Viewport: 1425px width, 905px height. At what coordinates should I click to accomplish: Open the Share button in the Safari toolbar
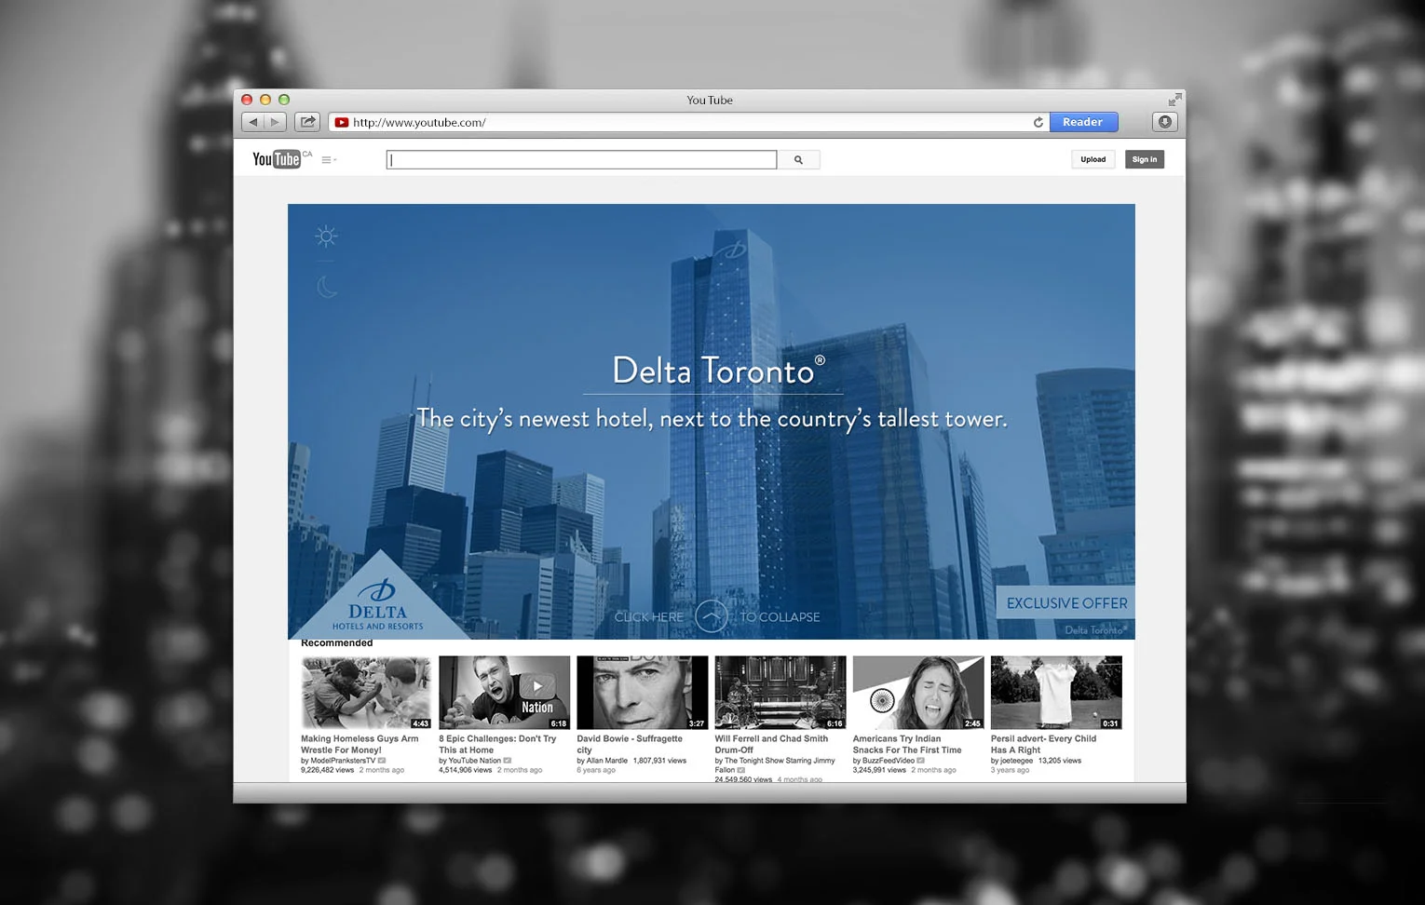coord(307,122)
